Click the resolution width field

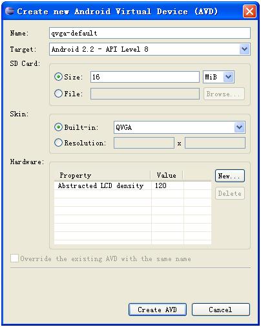coord(144,143)
